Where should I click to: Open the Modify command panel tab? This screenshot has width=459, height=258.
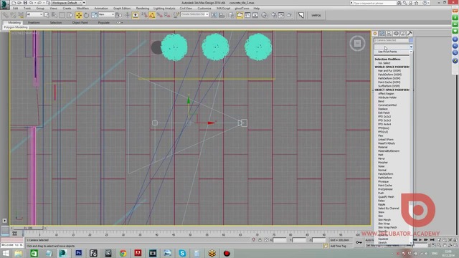pos(382,34)
